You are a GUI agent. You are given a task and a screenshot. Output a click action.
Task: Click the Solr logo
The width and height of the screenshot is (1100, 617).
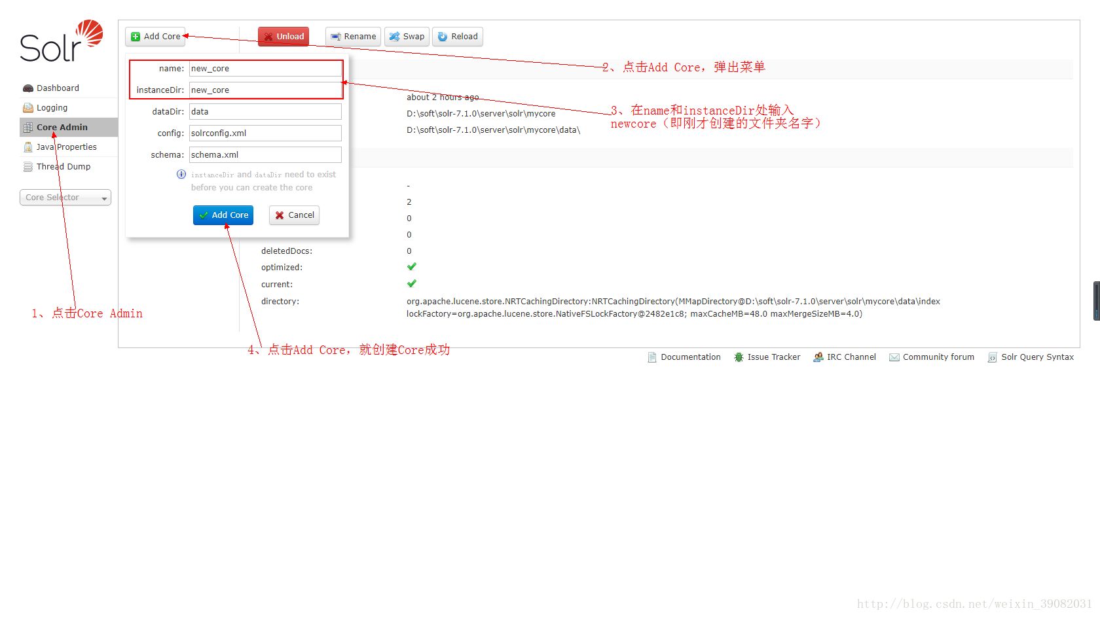pos(62,41)
